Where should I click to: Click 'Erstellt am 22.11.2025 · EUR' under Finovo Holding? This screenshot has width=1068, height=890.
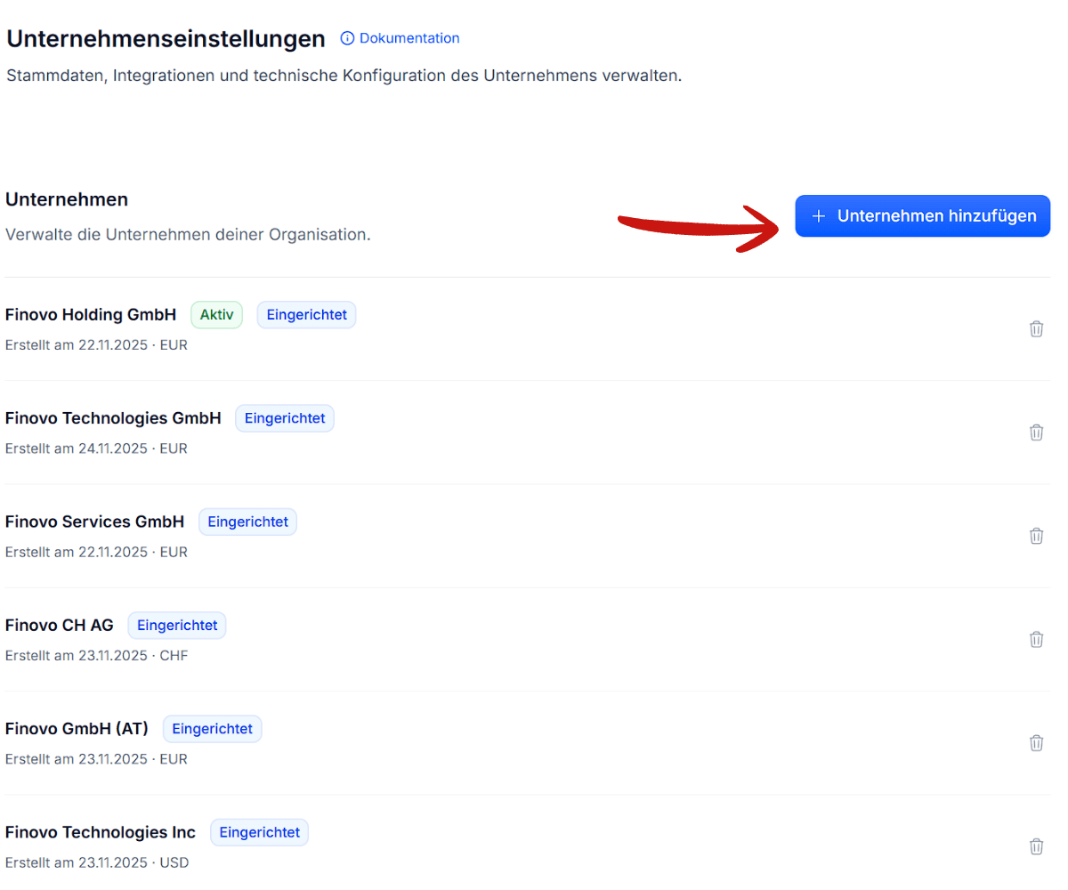click(96, 344)
